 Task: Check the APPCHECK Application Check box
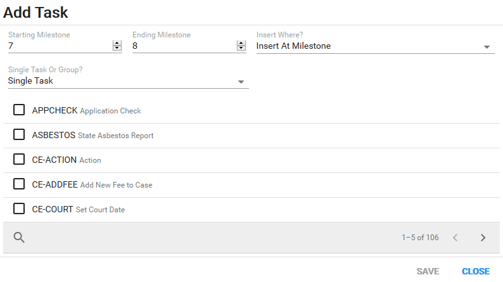point(19,110)
